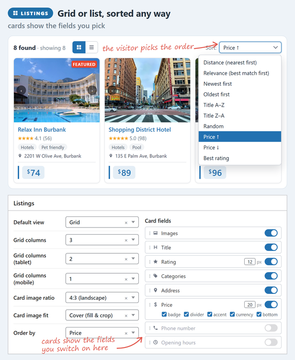Choose Newest first sort option
The height and width of the screenshot is (360, 295).
240,84
